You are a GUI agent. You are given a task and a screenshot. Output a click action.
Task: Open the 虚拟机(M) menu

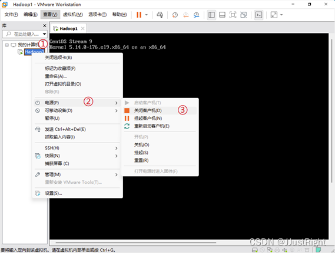(x=73, y=15)
